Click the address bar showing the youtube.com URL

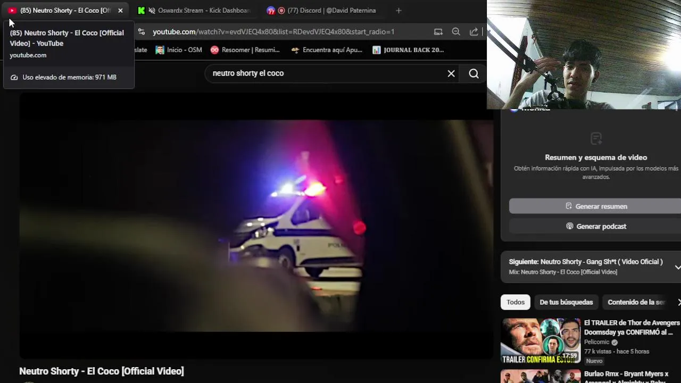pos(273,32)
